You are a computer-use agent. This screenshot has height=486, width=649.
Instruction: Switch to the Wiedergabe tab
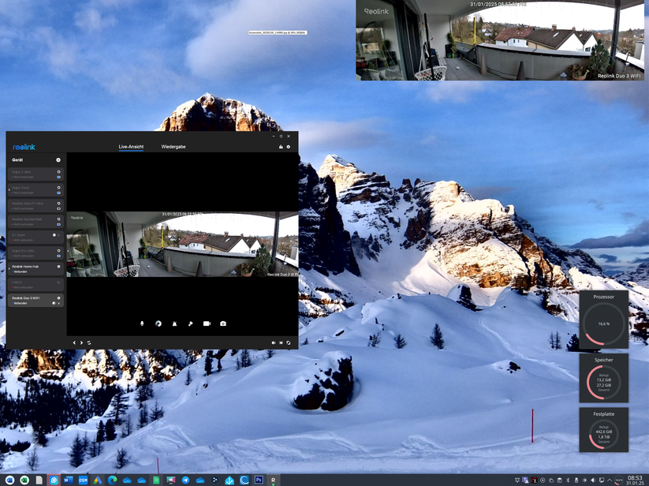click(173, 146)
